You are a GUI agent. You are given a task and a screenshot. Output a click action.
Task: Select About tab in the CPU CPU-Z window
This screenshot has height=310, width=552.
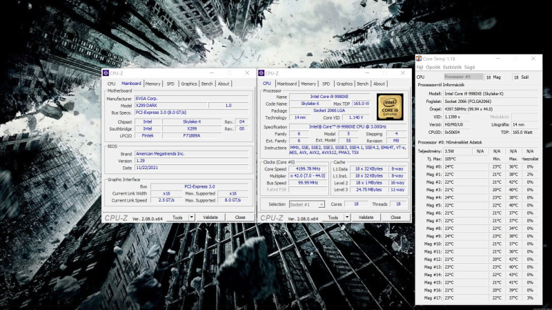tap(379, 84)
